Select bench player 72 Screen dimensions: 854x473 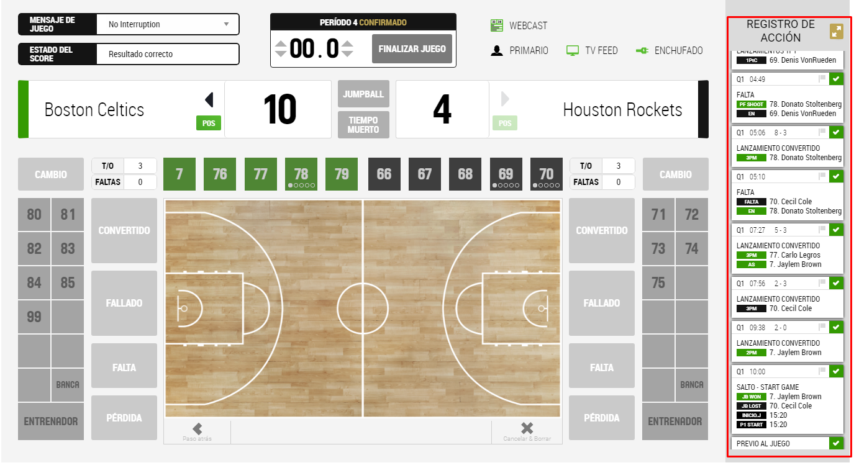[692, 215]
